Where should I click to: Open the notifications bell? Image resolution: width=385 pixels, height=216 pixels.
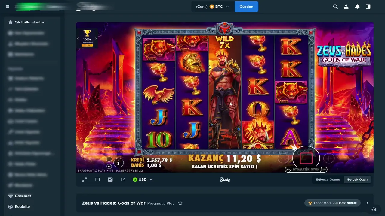(357, 7)
